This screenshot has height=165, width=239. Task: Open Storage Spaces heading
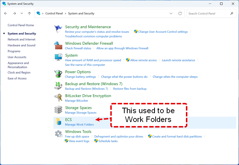coord(78,108)
